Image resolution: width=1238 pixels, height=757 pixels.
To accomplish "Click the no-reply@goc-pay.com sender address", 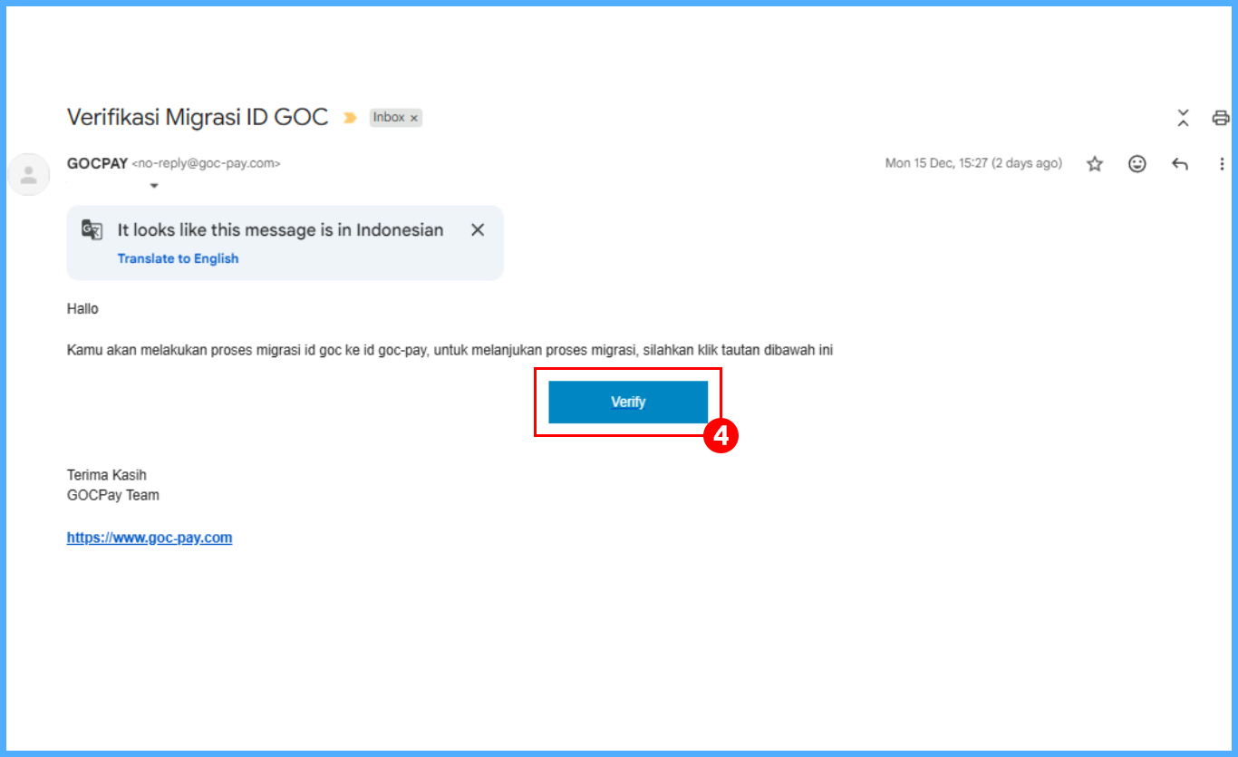I will (x=207, y=164).
